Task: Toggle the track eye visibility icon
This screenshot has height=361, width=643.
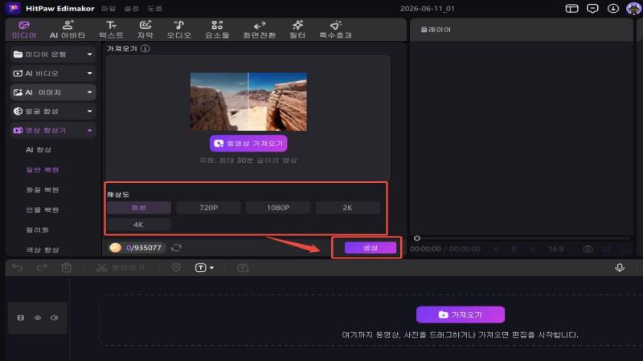Action: 38,318
